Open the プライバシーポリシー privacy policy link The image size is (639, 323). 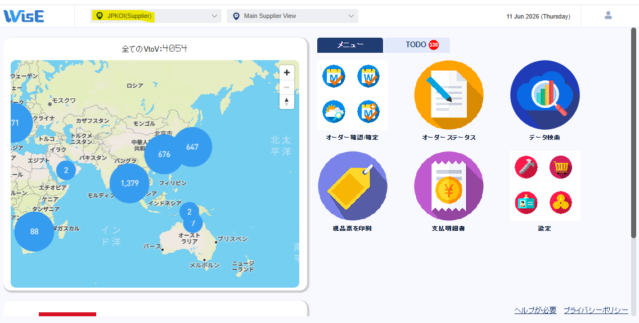(x=596, y=311)
